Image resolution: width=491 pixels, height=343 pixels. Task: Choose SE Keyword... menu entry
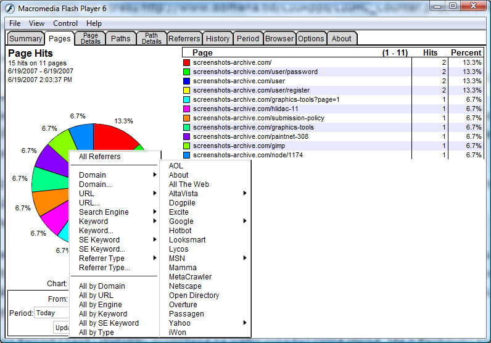[x=102, y=249]
